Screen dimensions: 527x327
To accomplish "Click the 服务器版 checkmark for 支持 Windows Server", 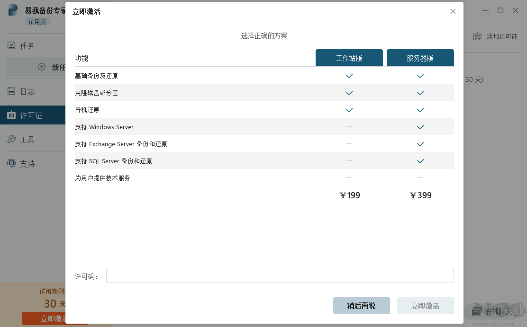I will (x=420, y=127).
